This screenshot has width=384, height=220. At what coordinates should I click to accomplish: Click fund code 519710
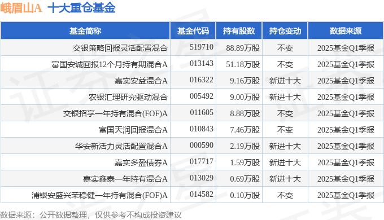point(202,47)
